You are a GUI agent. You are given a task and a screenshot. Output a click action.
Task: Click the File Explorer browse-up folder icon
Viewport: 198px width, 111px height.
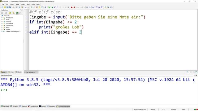pos(10,13)
